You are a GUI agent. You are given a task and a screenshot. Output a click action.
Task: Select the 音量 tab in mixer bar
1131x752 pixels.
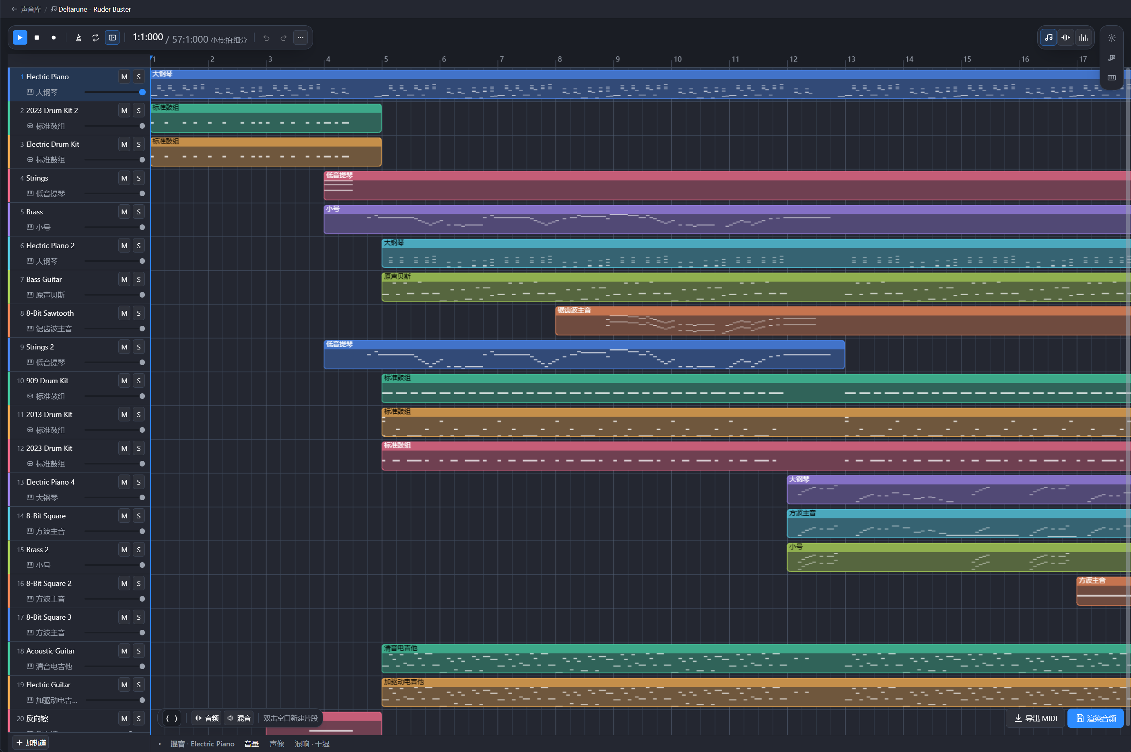[x=251, y=744]
